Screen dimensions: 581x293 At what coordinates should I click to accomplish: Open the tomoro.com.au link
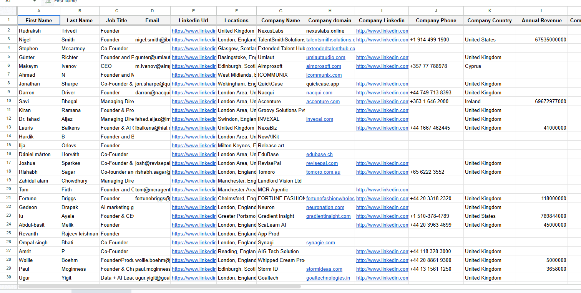click(323, 172)
